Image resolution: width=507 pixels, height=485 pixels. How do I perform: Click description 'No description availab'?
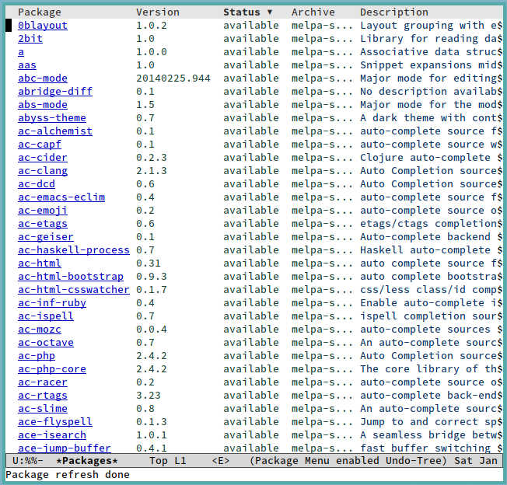coord(428,92)
